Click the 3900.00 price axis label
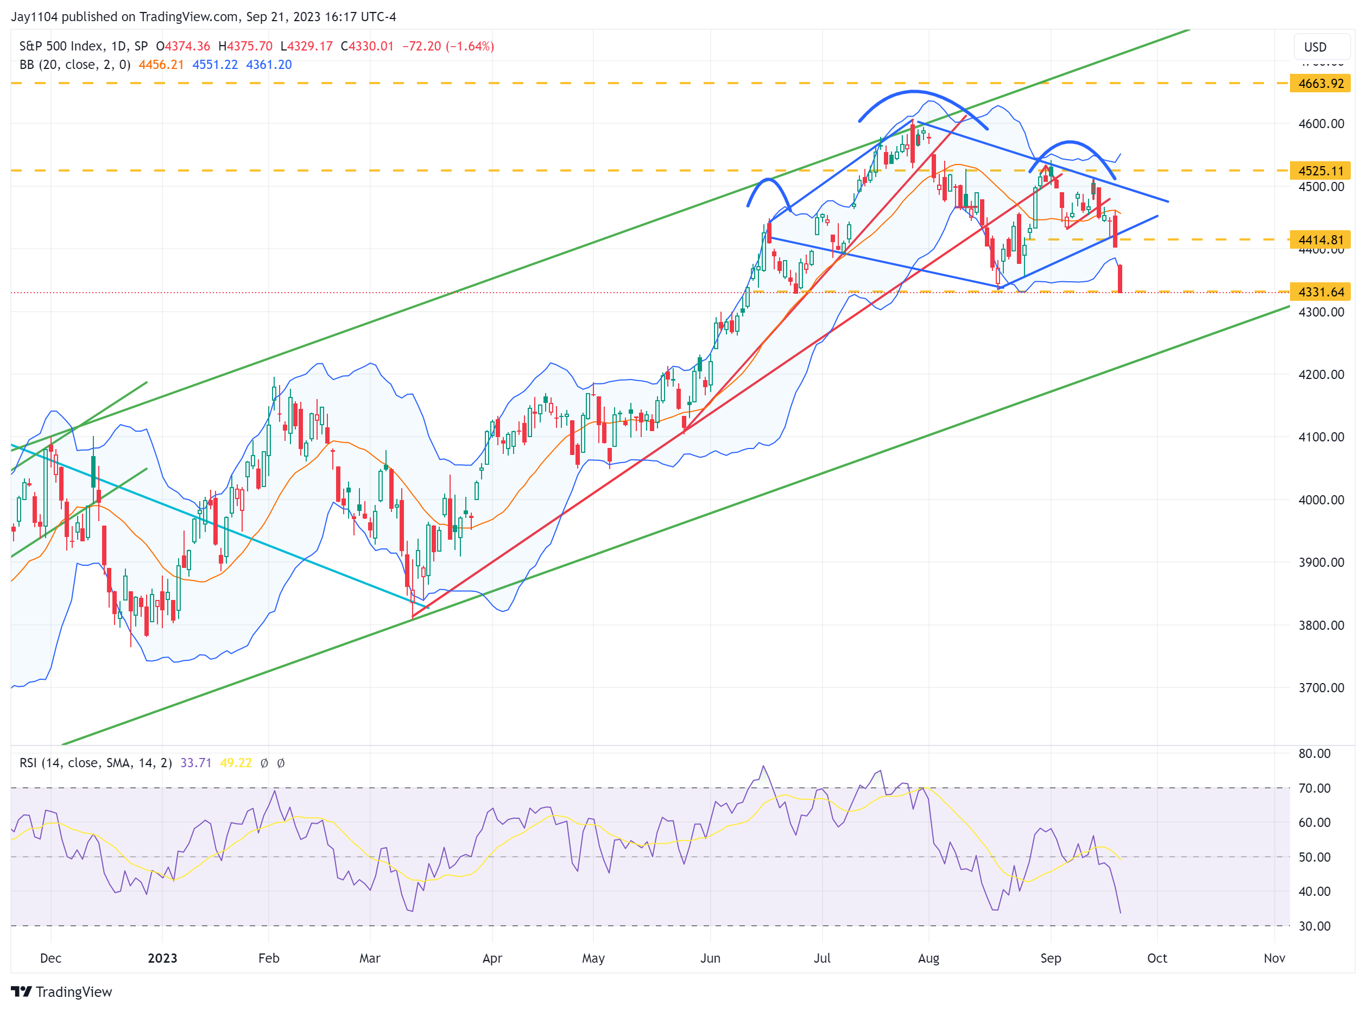 [1321, 563]
